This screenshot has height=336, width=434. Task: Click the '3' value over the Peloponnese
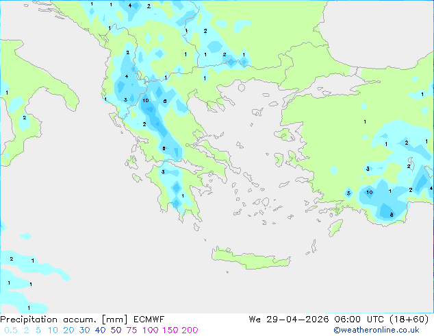pos(163,172)
